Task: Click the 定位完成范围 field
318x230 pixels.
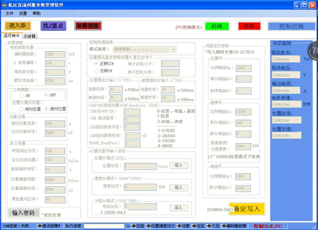Action: tap(55, 160)
